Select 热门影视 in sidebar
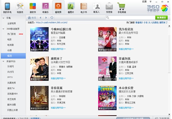Image resolution: width=172 pixels, height=119 pixels. tap(12, 34)
